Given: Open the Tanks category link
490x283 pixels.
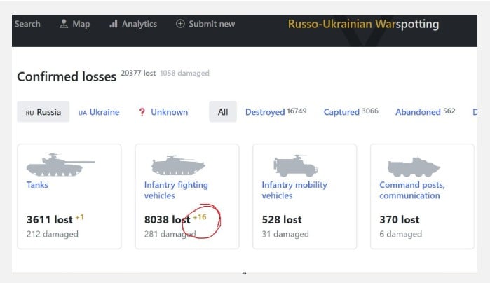Looking at the screenshot, I should 38,185.
